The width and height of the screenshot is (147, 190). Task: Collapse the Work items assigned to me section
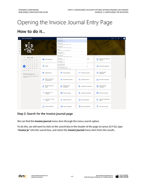(x=38, y=74)
